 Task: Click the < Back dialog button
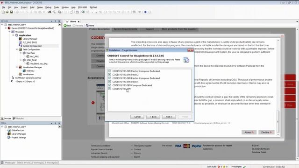click(153, 117)
